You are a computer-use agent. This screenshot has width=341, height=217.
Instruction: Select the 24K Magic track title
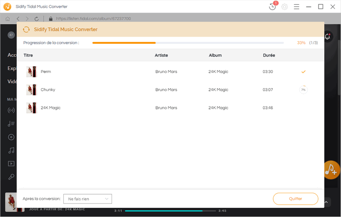tap(51, 108)
